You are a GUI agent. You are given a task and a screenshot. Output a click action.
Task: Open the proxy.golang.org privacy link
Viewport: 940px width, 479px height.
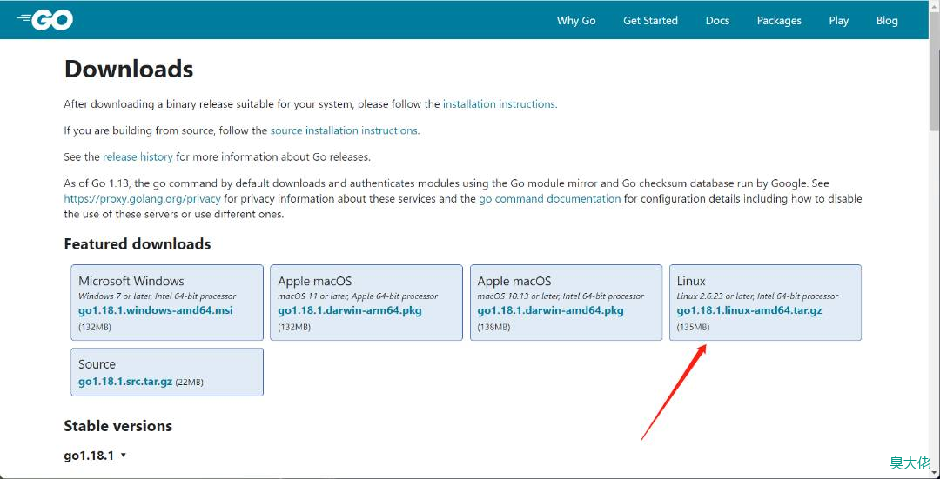click(142, 199)
